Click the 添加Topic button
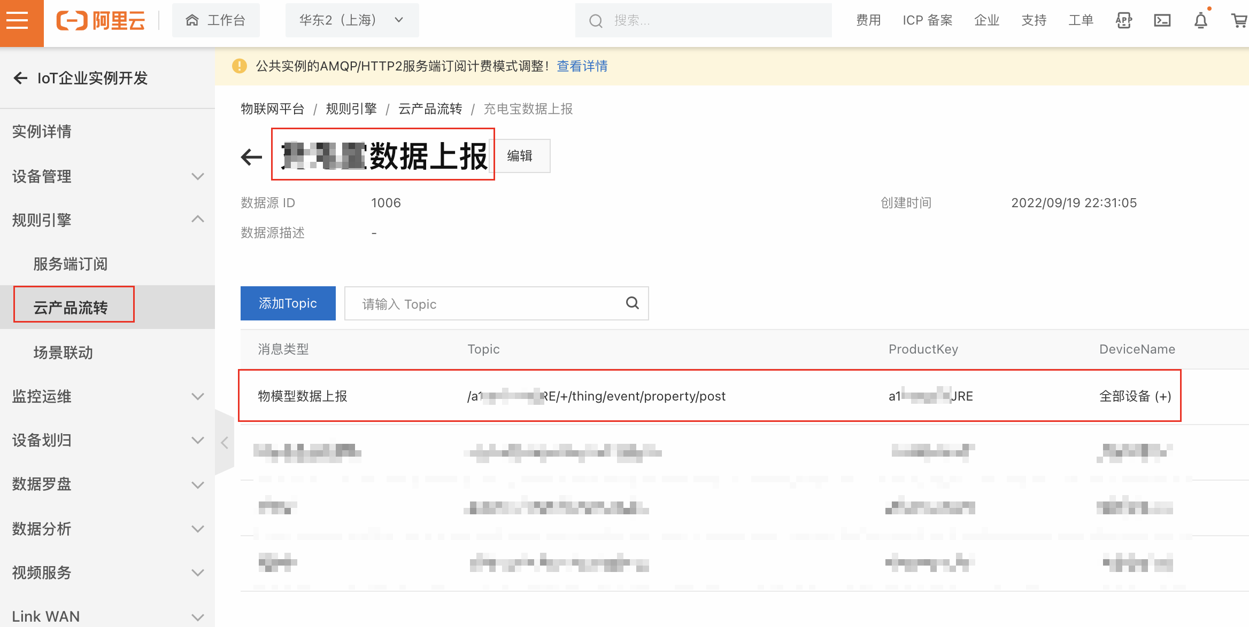 (288, 303)
